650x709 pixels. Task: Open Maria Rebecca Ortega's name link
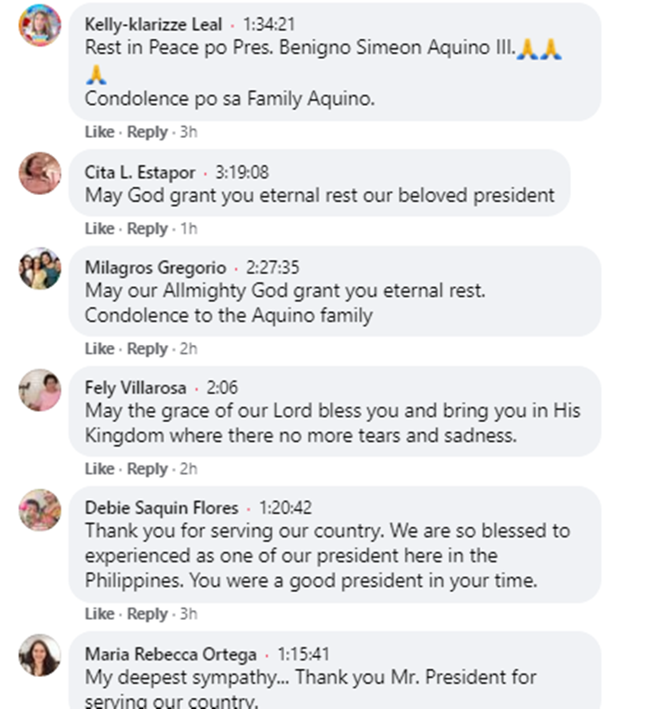click(171, 654)
